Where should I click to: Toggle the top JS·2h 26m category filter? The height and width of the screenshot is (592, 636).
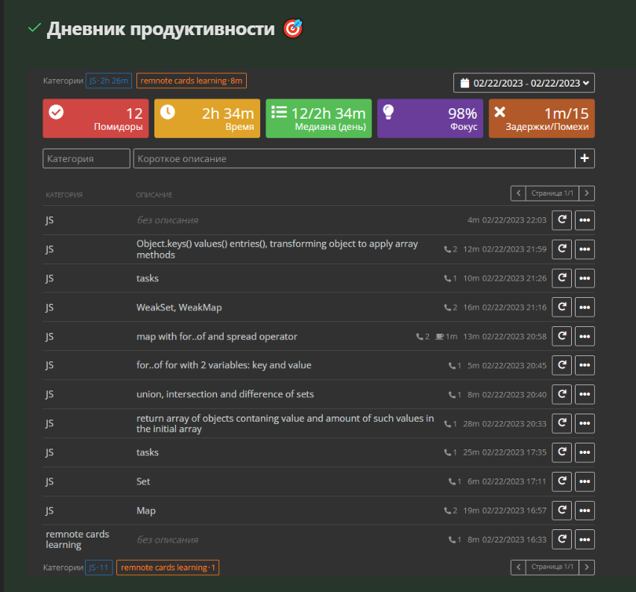(109, 81)
